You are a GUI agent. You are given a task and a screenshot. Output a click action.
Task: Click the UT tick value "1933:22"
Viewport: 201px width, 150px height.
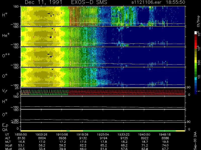(124, 134)
